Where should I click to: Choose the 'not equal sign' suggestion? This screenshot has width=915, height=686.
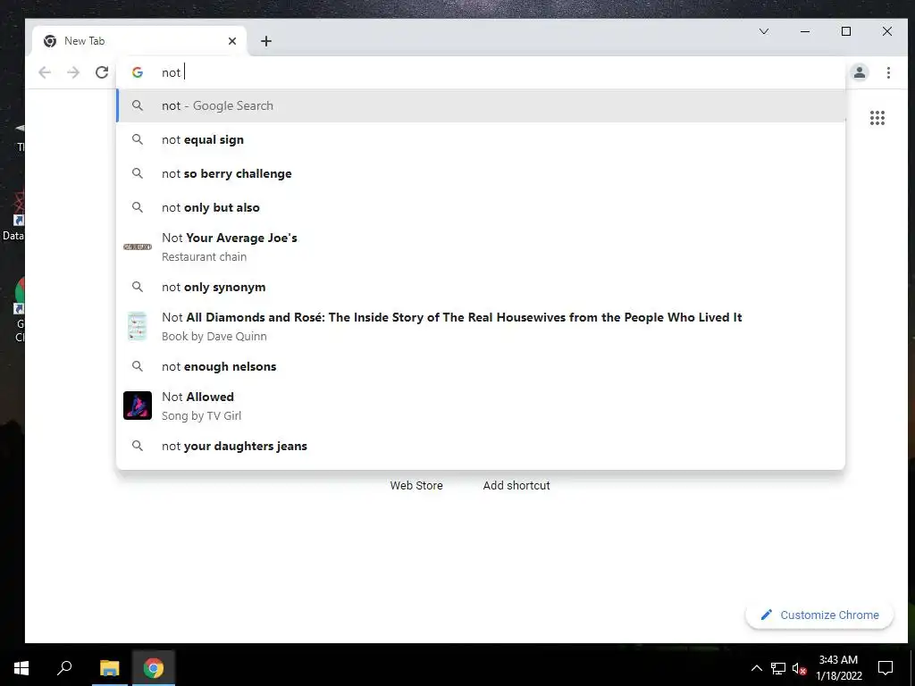(x=481, y=139)
